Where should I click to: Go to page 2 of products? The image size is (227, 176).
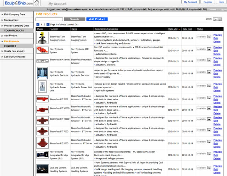click(44, 24)
